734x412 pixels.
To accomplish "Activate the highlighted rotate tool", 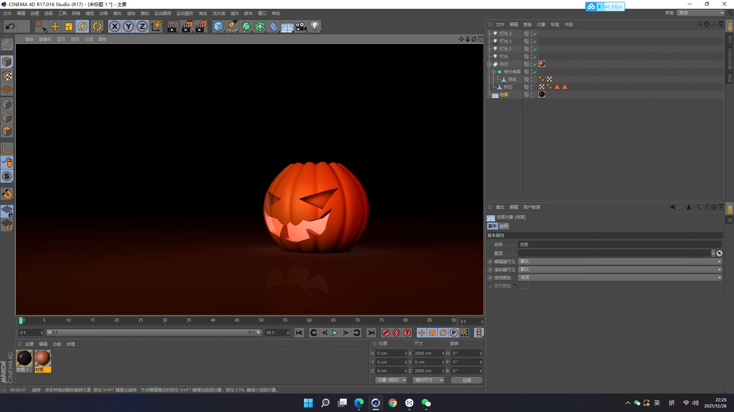I will tap(83, 26).
